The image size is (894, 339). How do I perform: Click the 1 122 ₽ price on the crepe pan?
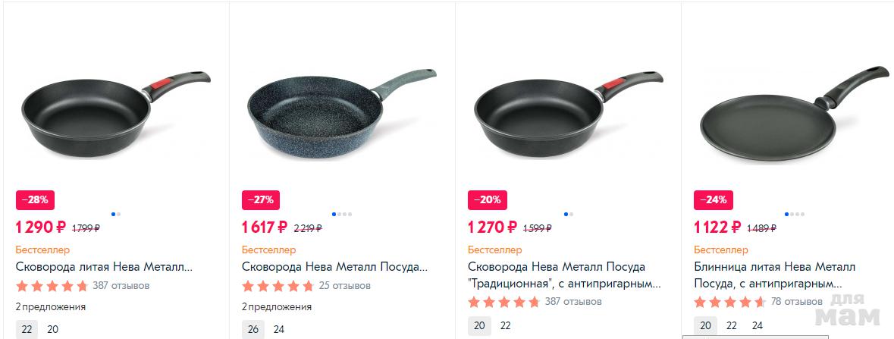(x=717, y=227)
